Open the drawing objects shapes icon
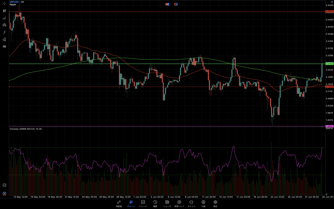334x209 pixels. (4, 39)
